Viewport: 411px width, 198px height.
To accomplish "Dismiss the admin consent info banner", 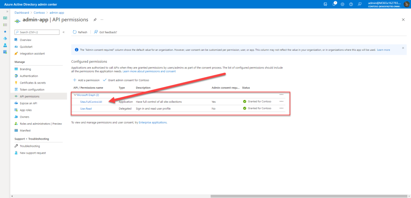I will tap(403, 48).
